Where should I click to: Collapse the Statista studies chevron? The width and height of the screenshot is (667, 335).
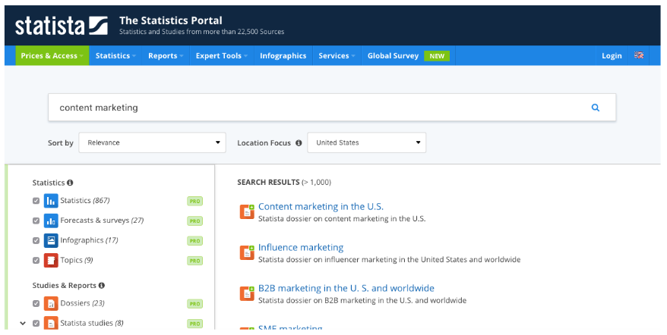[x=23, y=324]
